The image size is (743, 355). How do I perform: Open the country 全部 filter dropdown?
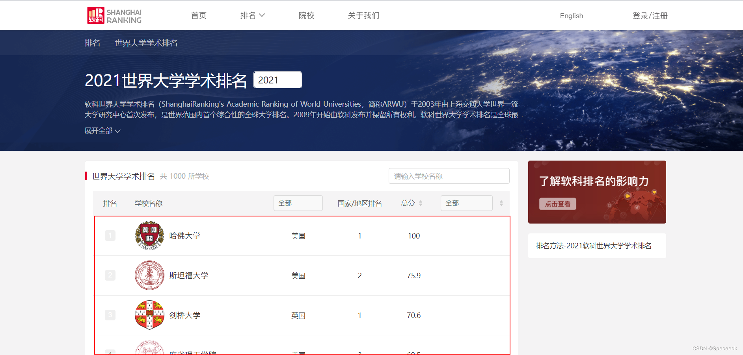point(298,203)
